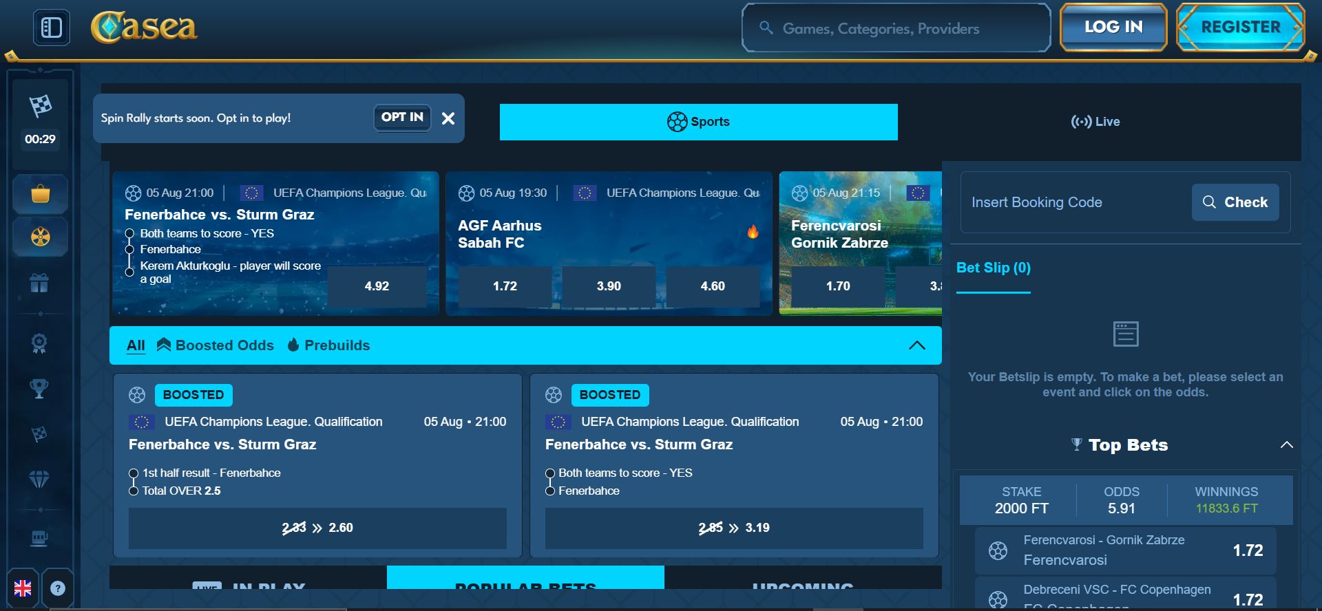This screenshot has height=611, width=1322.
Task: Filter by Boosted Odds
Action: tap(216, 345)
